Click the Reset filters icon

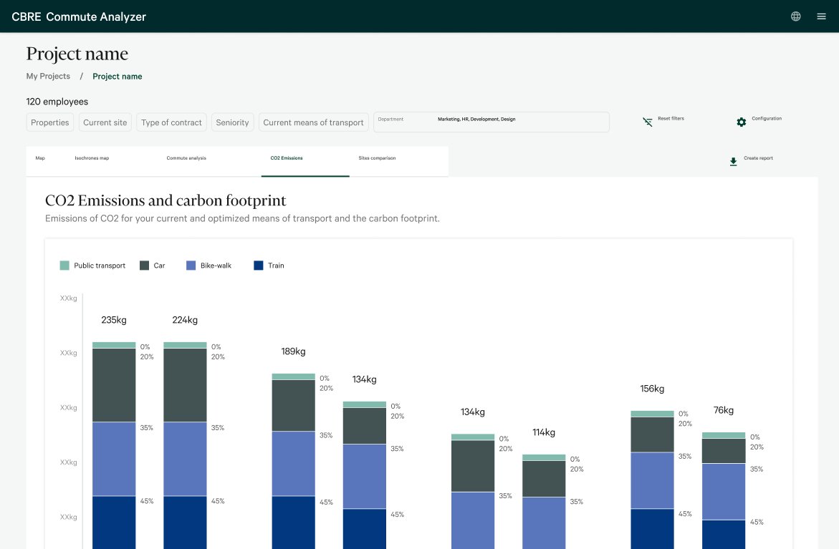click(x=648, y=122)
